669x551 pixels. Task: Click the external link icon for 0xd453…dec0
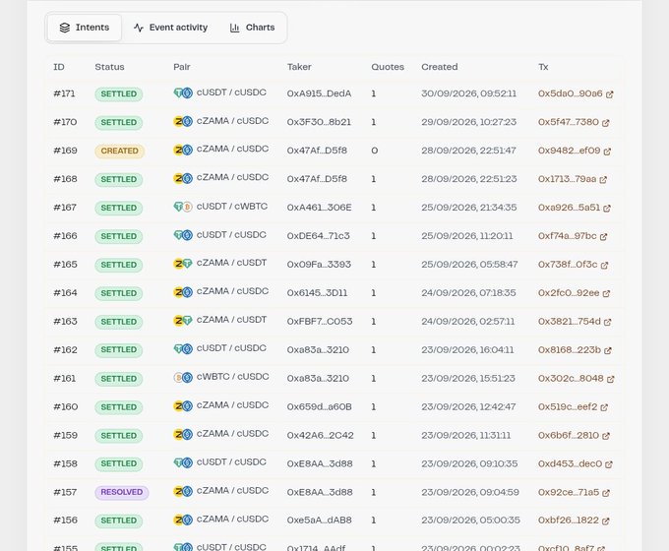(609, 464)
